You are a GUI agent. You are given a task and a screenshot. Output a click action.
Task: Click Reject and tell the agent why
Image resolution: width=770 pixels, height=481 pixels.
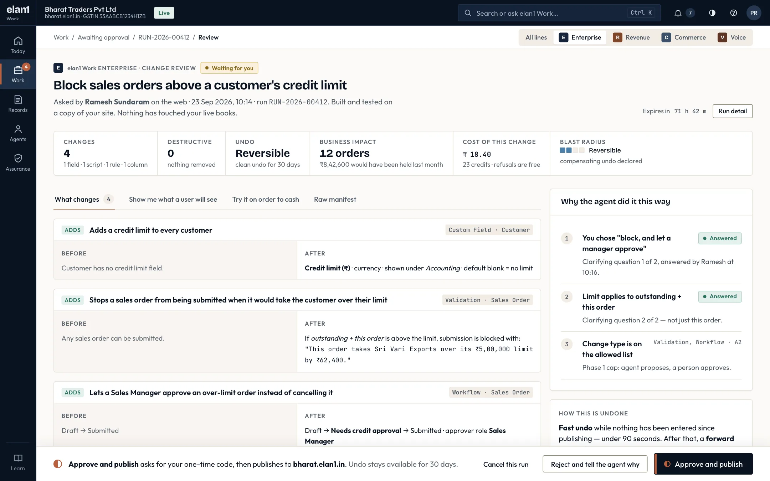[595, 464]
